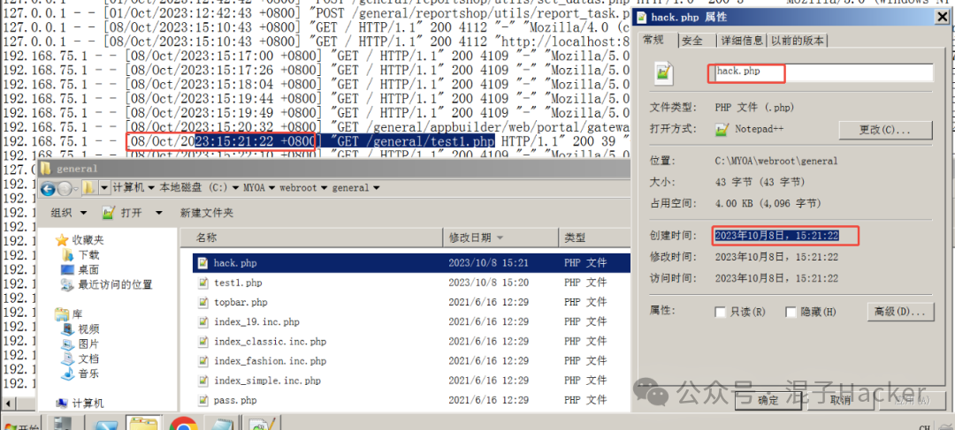
Task: Click the 取消 button in properties dialog
Action: tap(839, 400)
